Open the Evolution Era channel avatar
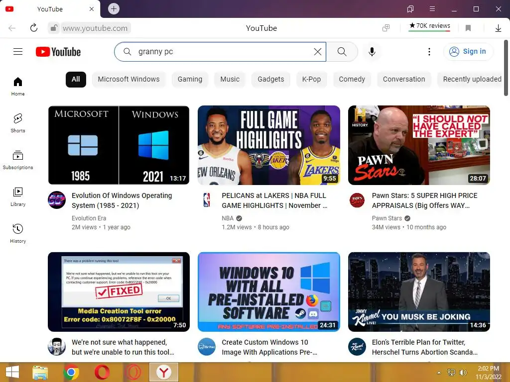510x382 pixels. 57,200
